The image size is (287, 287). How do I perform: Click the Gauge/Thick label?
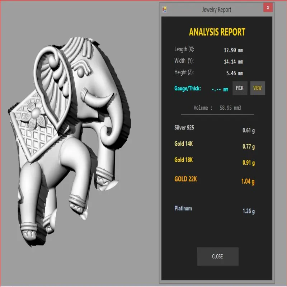188,88
